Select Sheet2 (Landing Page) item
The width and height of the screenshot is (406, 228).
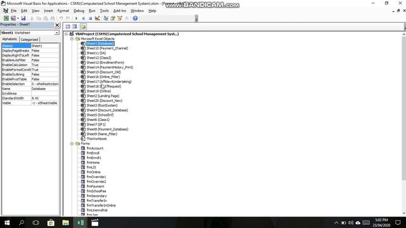[103, 96]
